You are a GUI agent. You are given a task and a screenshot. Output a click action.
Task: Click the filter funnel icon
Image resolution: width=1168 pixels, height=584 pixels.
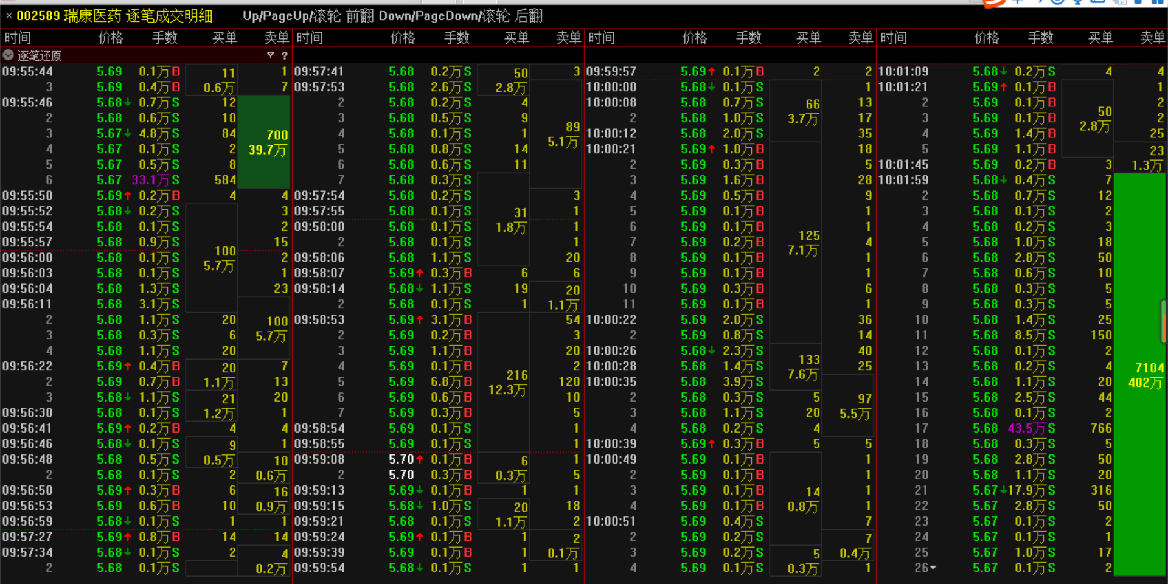click(270, 55)
